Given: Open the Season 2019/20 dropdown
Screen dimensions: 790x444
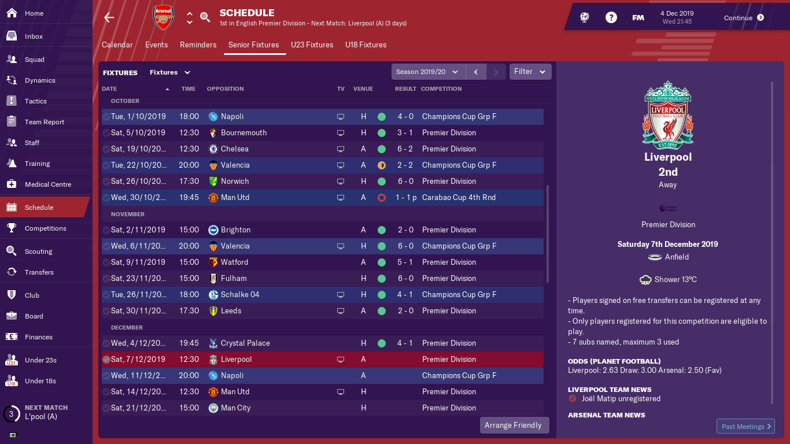Looking at the screenshot, I should click(428, 72).
